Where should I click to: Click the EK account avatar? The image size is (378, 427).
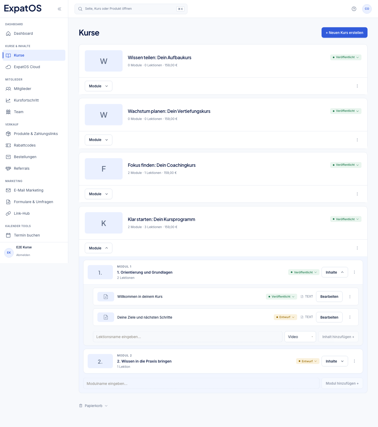click(x=9, y=253)
